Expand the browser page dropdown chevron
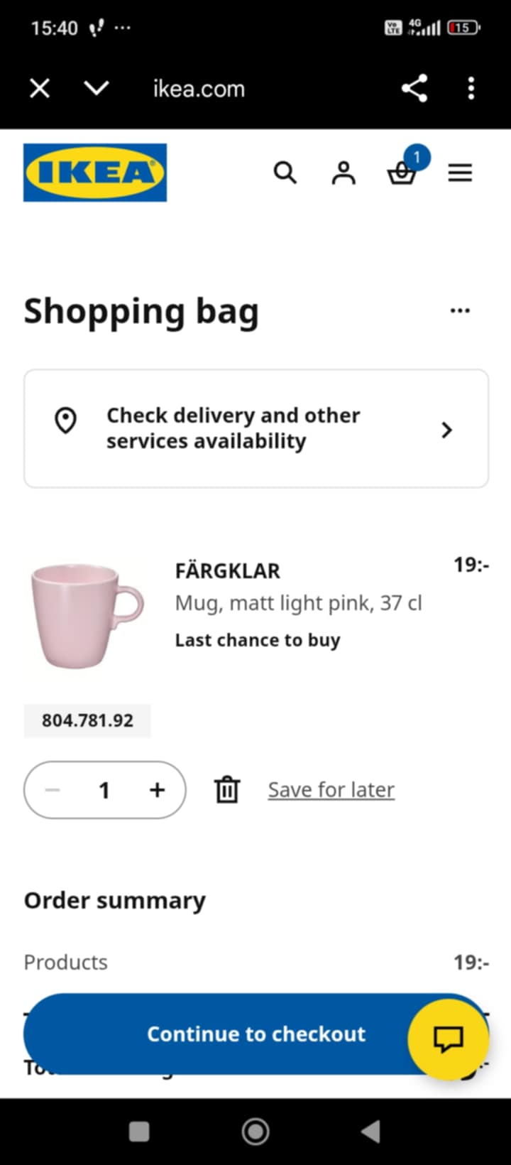Image resolution: width=511 pixels, height=1165 pixels. click(x=97, y=89)
